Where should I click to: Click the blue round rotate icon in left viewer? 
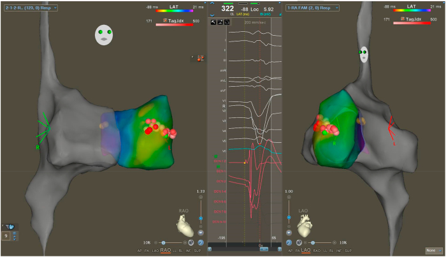201,243
